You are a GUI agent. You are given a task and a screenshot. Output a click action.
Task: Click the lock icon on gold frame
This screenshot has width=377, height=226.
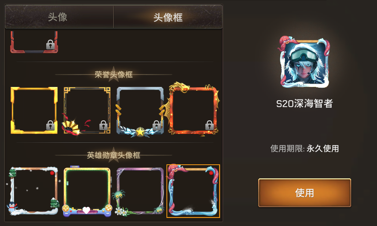pos(50,125)
